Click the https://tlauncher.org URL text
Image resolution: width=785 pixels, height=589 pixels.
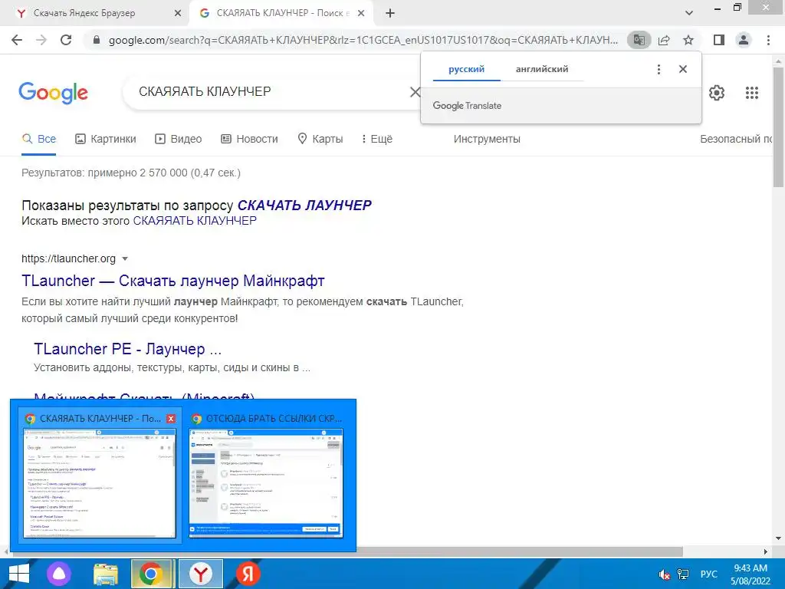(x=68, y=258)
